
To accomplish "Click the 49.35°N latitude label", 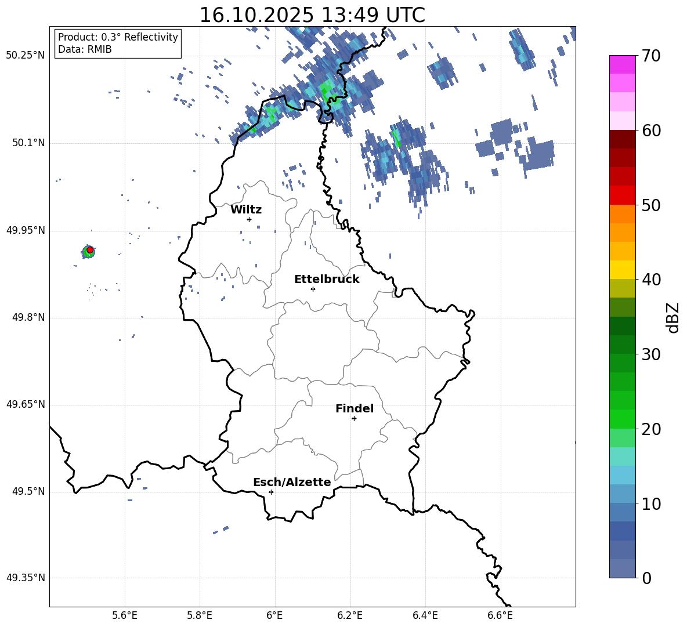I will point(26,578).
